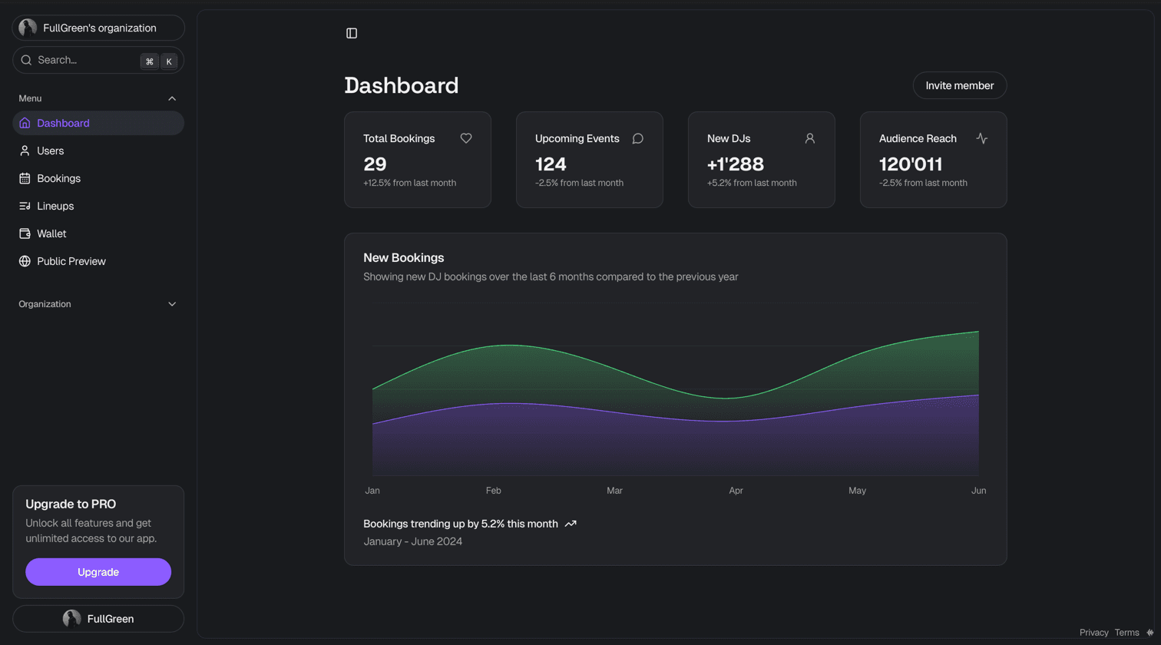Click the FullGreen organization avatar

[28, 28]
